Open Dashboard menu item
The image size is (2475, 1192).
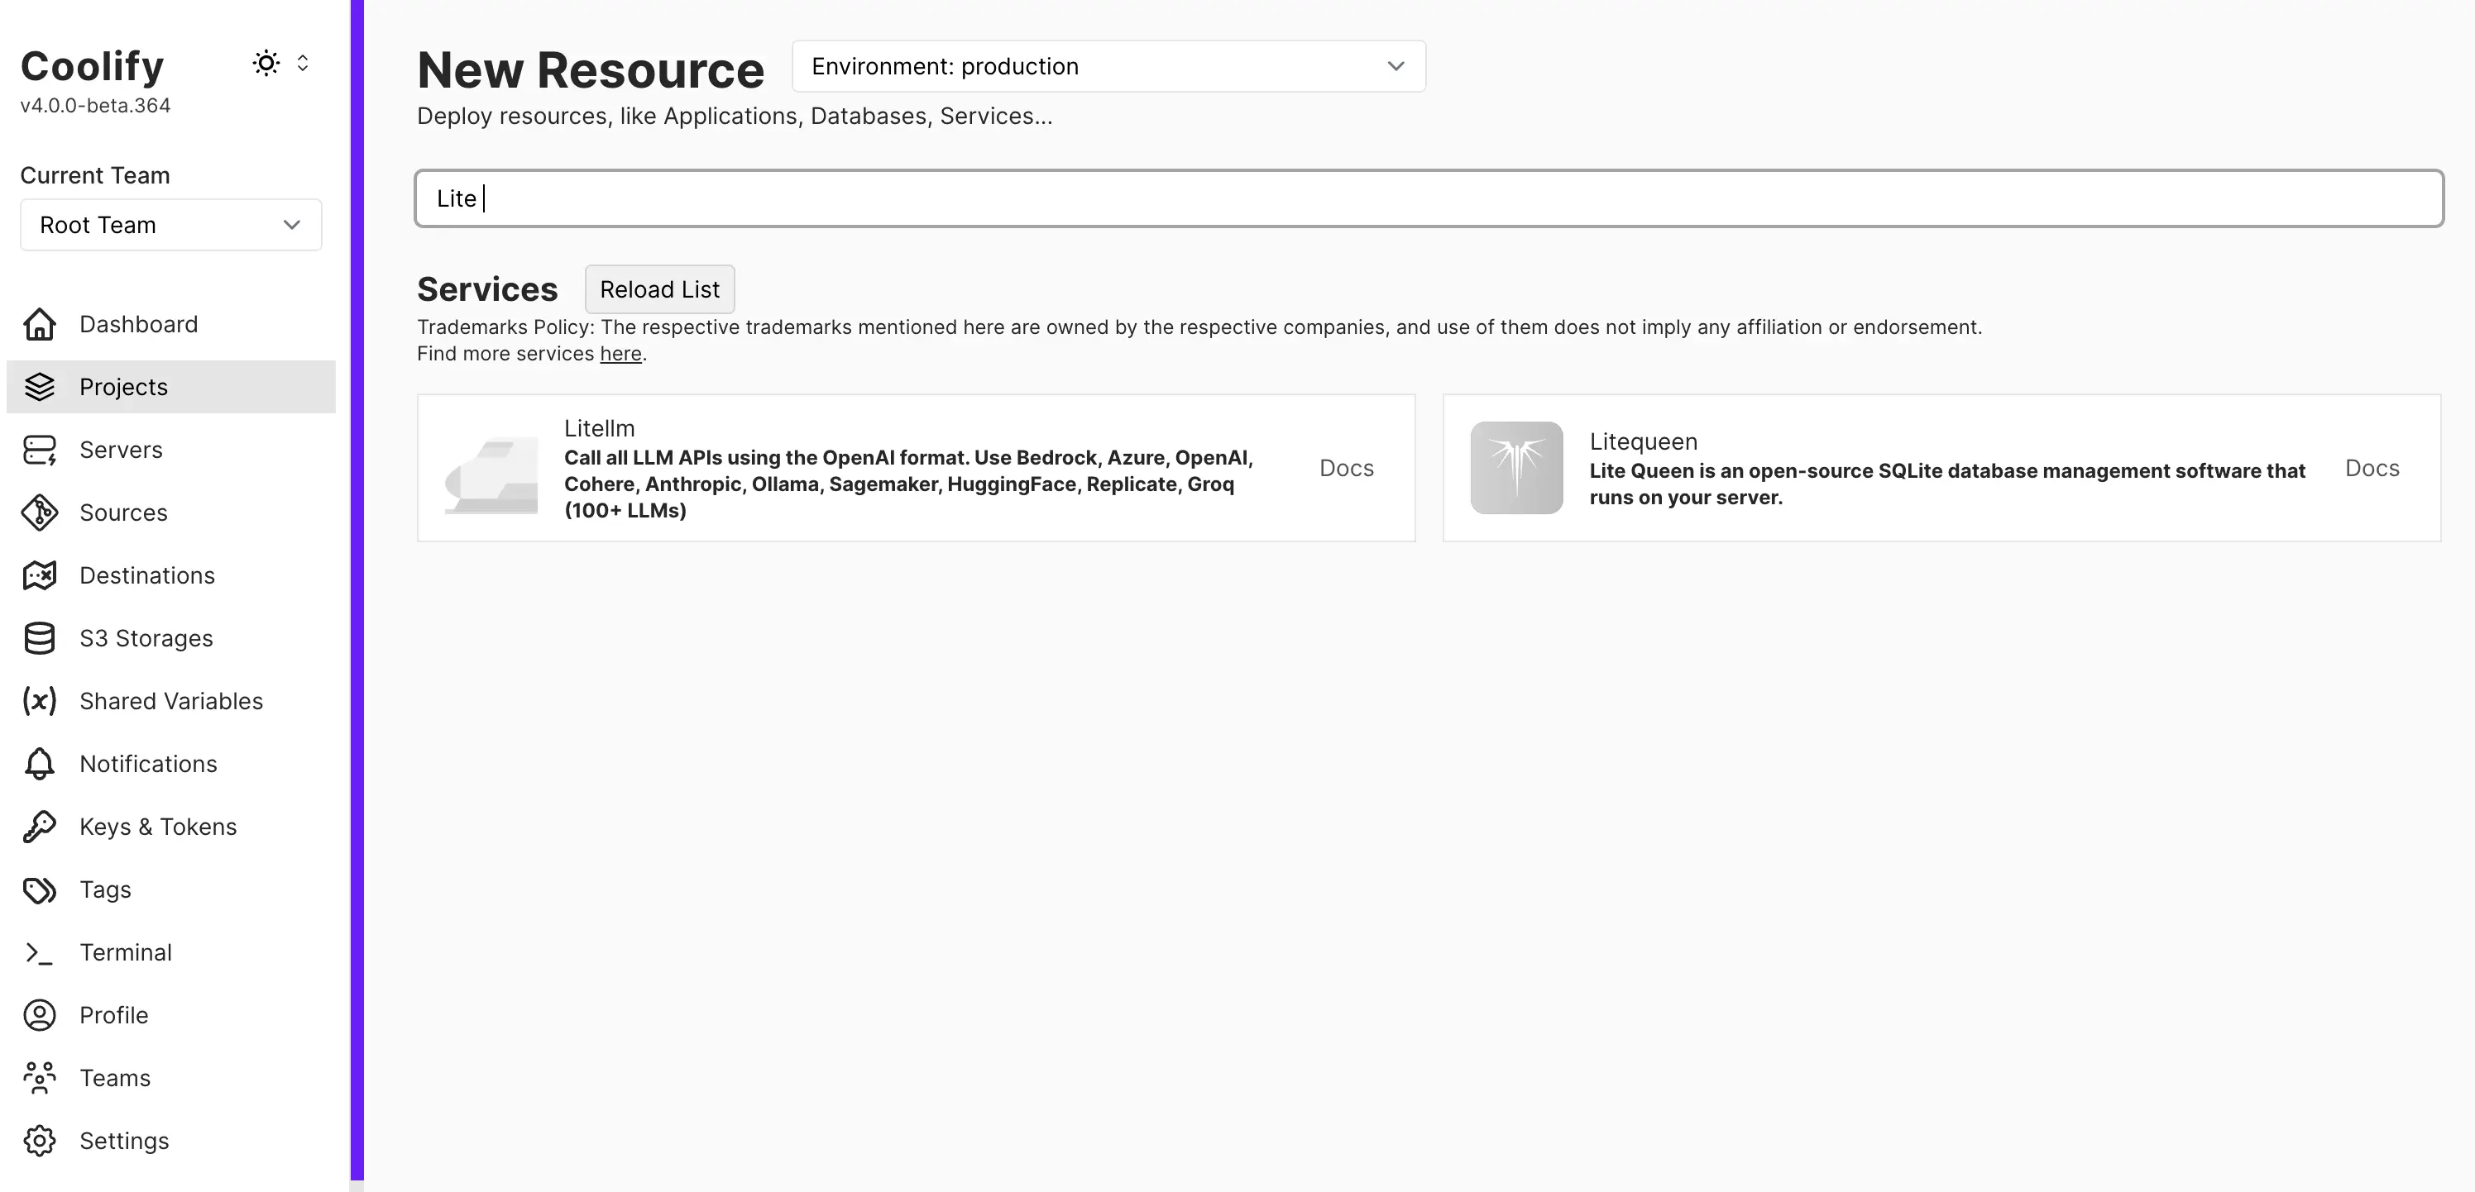click(x=171, y=324)
